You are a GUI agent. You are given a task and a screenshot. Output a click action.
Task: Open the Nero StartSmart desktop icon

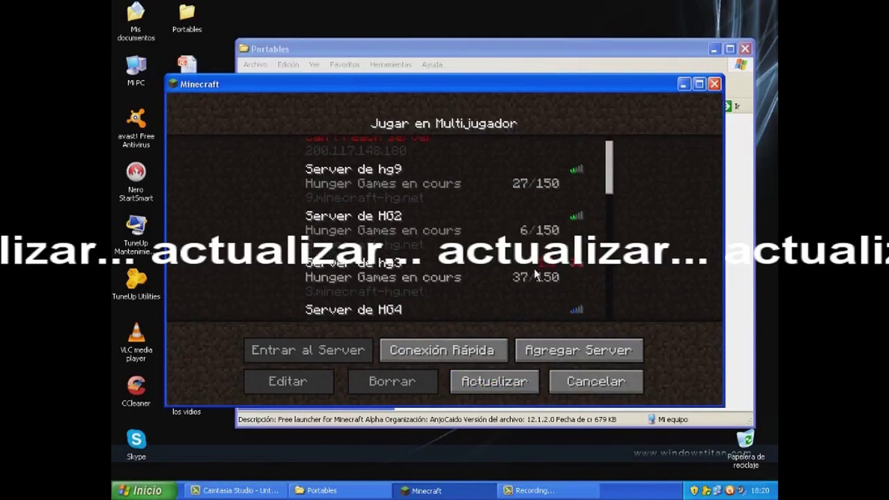[136, 173]
